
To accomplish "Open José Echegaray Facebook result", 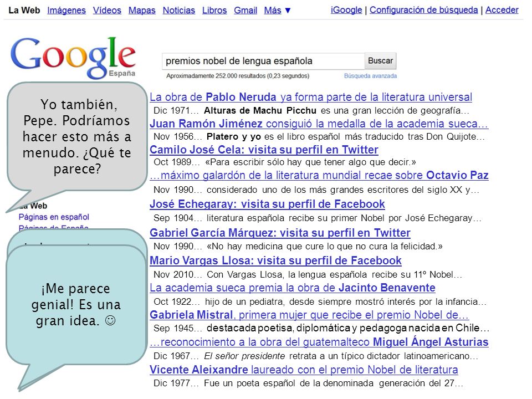I will coord(267,204).
